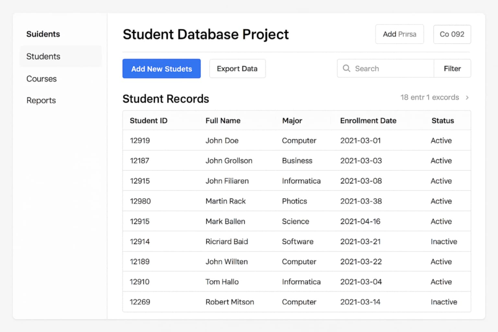
Task: Click the Suidents sidebar heading
Action: coord(43,34)
